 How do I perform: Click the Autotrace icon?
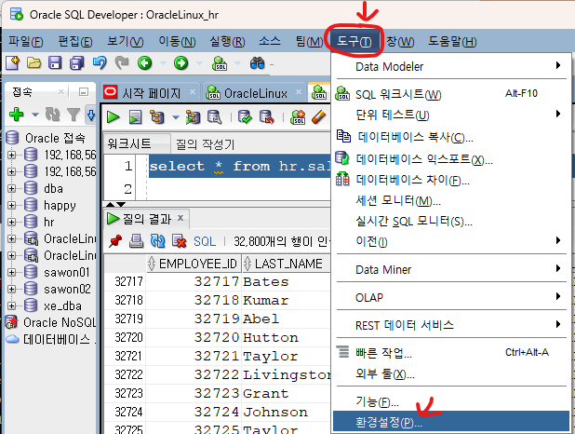(193, 117)
